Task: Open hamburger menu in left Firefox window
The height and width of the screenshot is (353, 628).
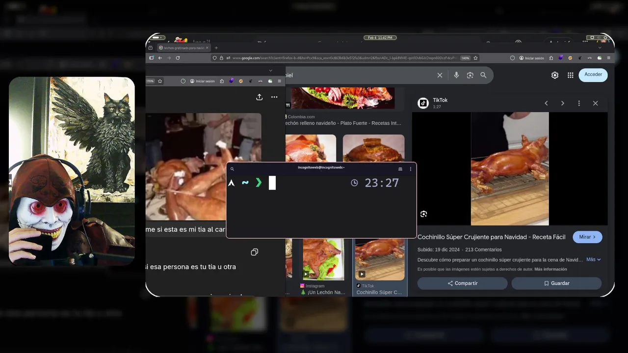Action: coord(280,81)
